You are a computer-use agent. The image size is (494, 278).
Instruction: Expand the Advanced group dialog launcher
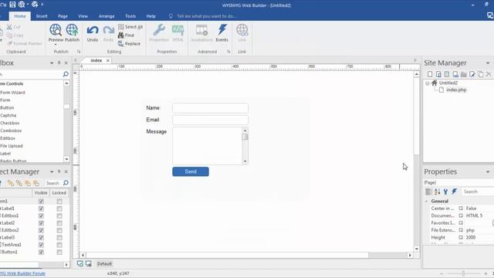click(228, 52)
